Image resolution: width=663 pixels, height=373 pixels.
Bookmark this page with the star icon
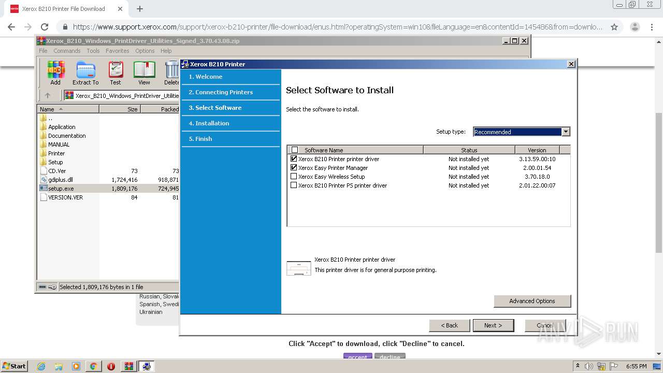[x=614, y=27]
